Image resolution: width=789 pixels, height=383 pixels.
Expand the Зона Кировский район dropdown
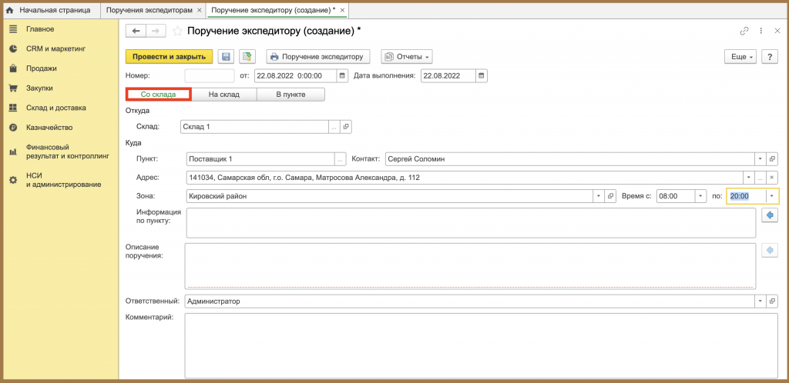599,196
